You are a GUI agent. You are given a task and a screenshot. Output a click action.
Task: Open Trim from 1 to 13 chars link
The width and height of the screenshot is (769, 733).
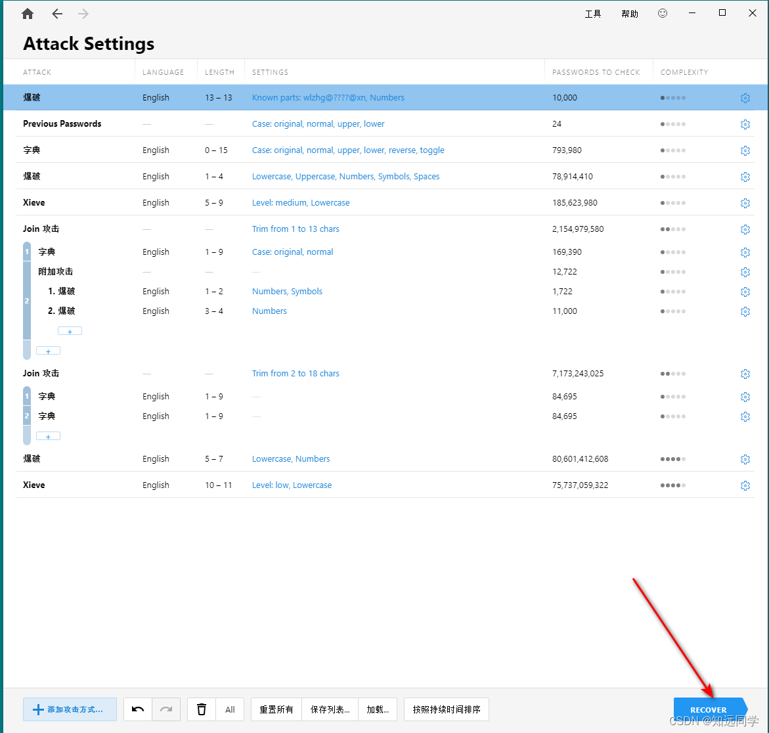click(x=296, y=229)
